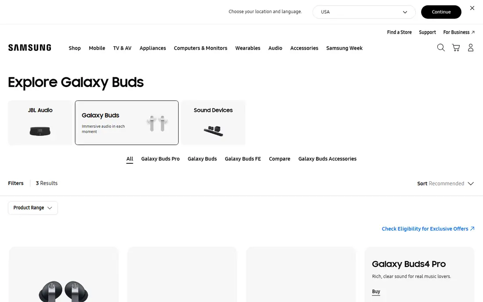Click the Samsung logo

point(29,48)
